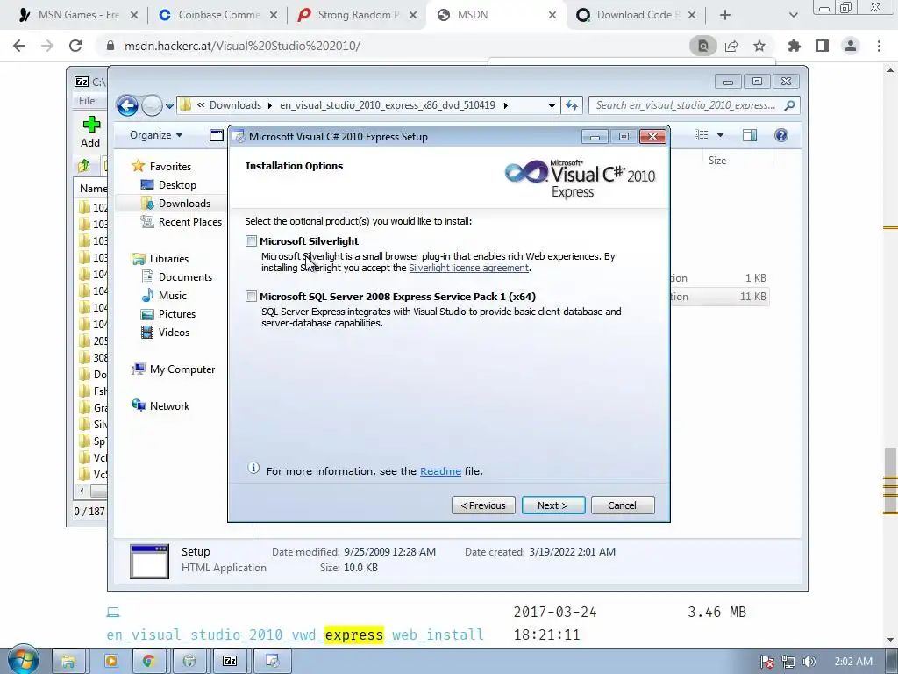Reload the browser page
898x674 pixels.
[x=75, y=46]
